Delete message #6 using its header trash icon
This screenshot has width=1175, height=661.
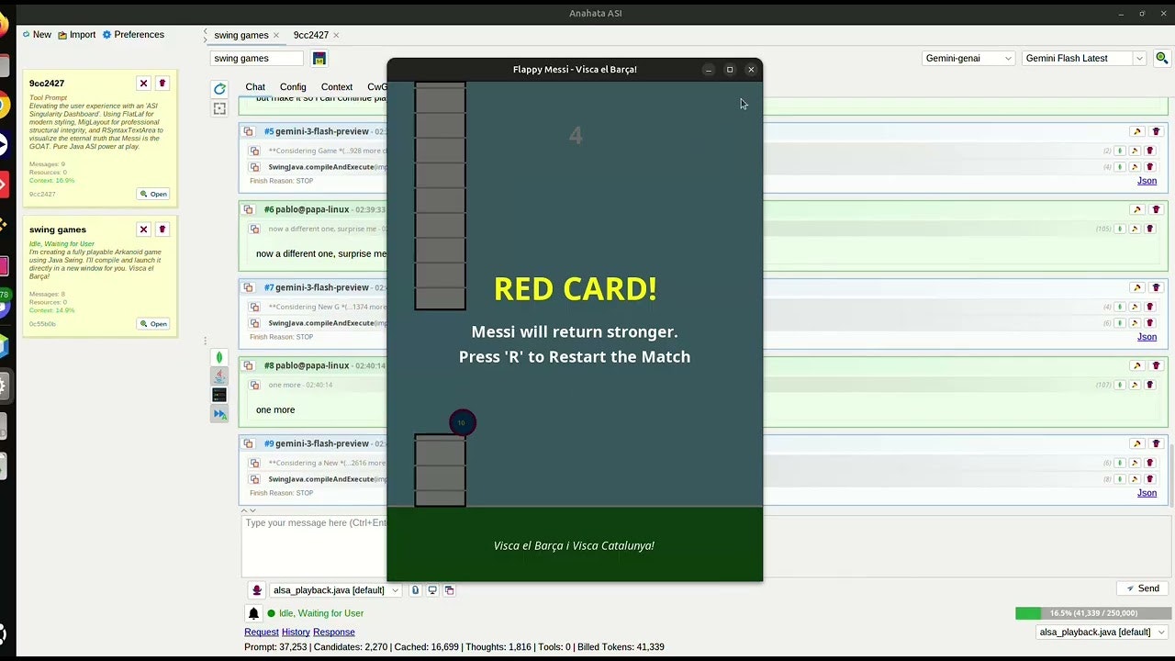click(x=1156, y=209)
